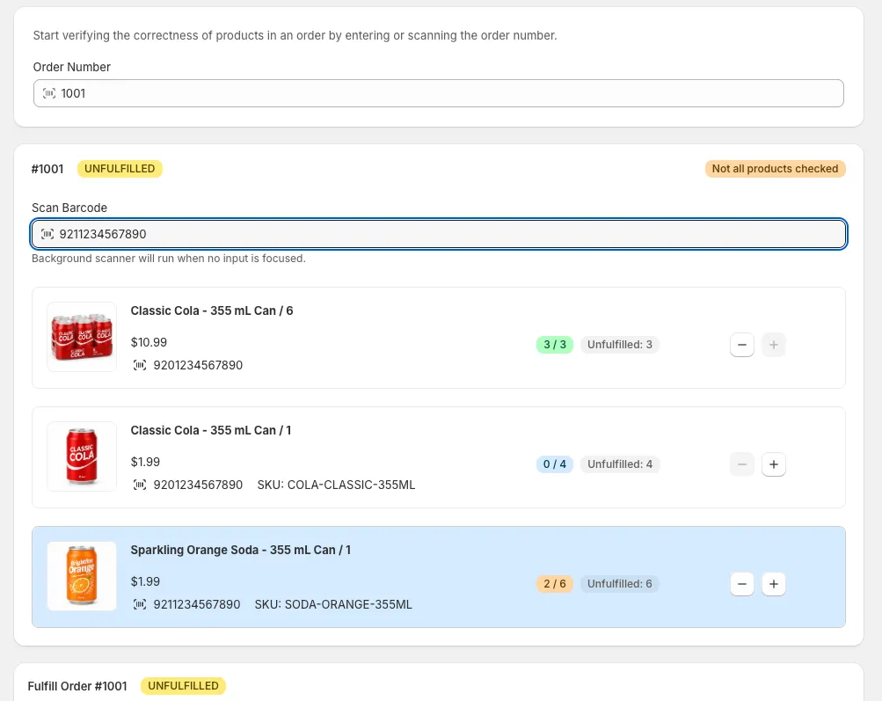Click the Order Number label
Viewport: 882px width, 701px height.
[x=71, y=67]
